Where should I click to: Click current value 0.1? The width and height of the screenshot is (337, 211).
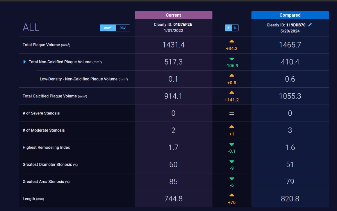173,79
